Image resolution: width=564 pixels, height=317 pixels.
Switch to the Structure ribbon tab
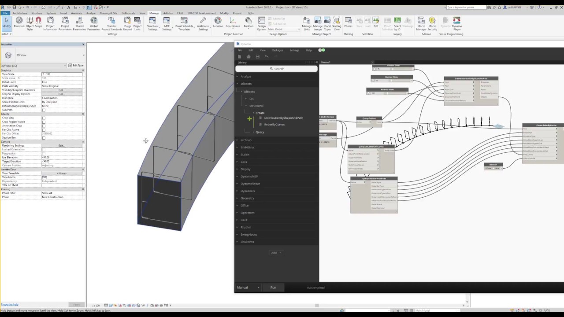coord(37,13)
